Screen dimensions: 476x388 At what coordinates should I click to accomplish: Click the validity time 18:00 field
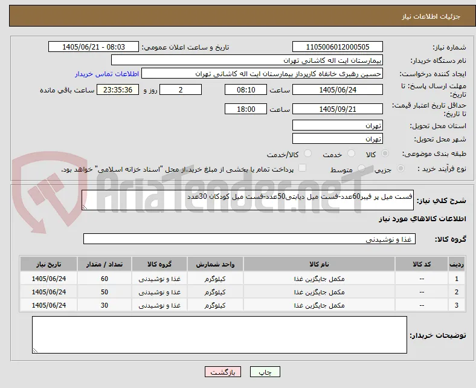246,109
